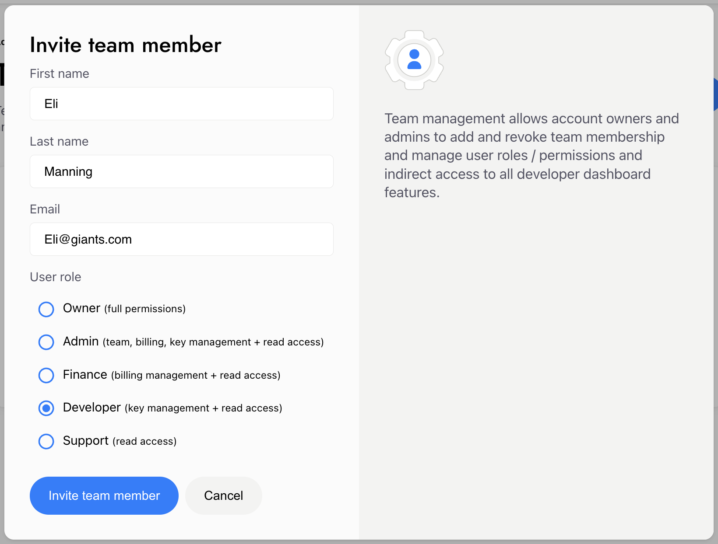Click the (team, billing, key management) Admin description

(x=213, y=342)
